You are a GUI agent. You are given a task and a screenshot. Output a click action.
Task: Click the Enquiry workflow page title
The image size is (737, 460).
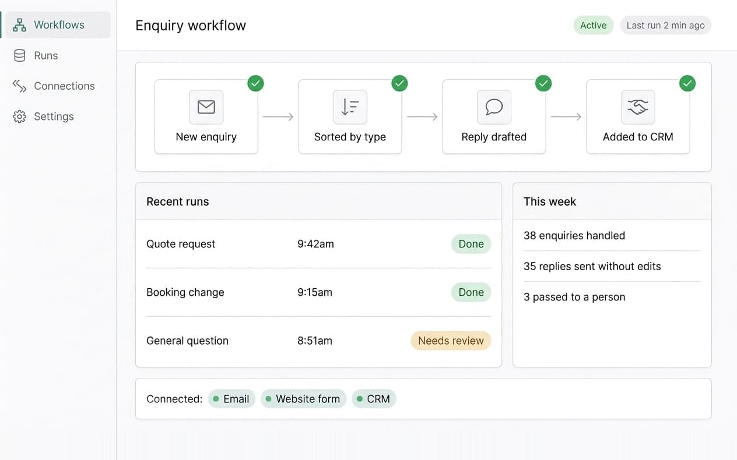(x=191, y=26)
